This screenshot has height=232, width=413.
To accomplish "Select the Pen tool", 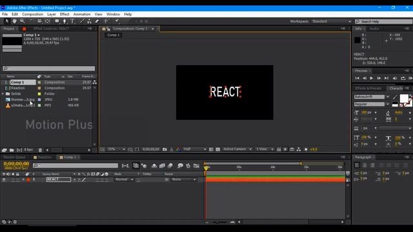I will (x=65, y=21).
